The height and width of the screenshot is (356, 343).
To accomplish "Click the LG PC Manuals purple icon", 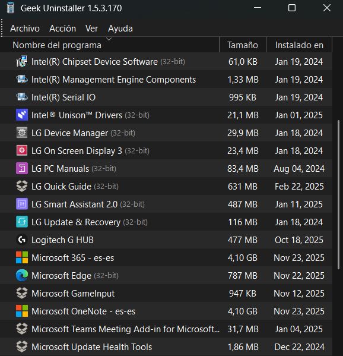I will click(22, 168).
